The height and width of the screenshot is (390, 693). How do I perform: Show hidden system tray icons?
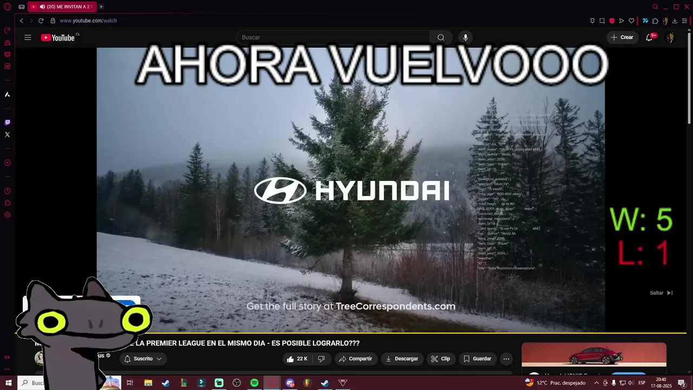[x=596, y=383]
